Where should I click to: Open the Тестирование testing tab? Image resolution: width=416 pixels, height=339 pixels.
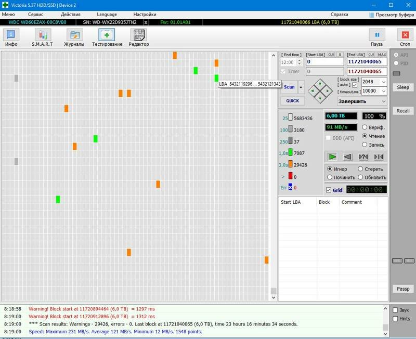pyautogui.click(x=107, y=37)
